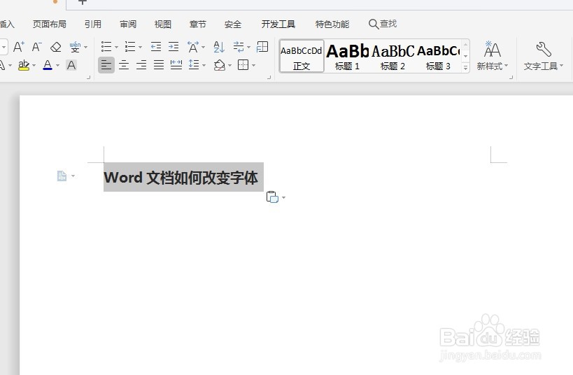Click the tab stops icon beside paragraph marks
This screenshot has width=573, height=375.
(262, 47)
